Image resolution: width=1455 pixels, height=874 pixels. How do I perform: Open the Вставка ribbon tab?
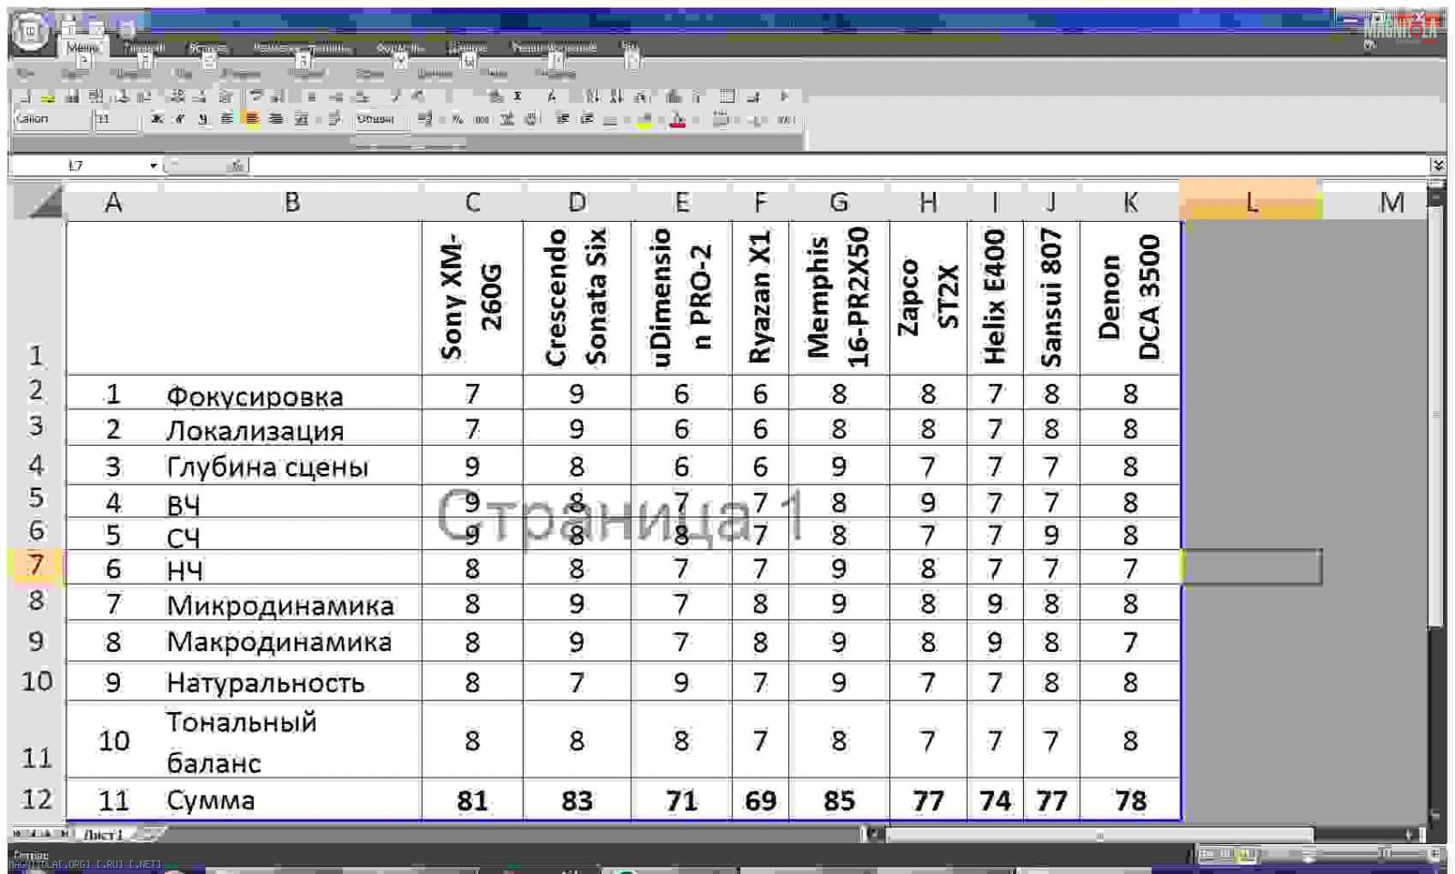[207, 47]
